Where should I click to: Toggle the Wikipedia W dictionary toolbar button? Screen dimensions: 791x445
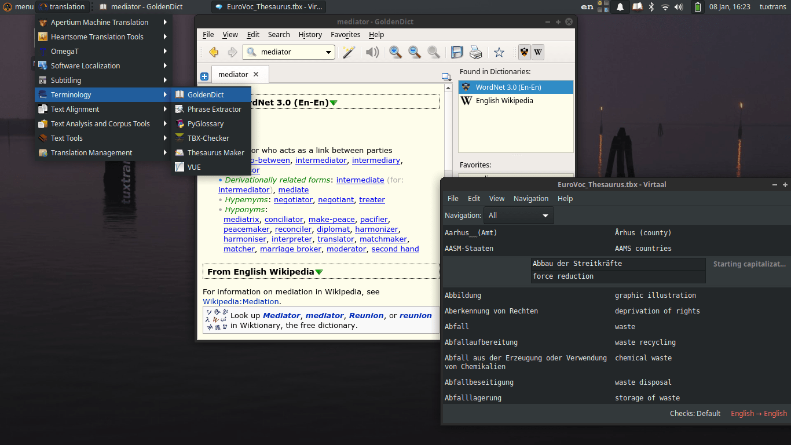538,52
